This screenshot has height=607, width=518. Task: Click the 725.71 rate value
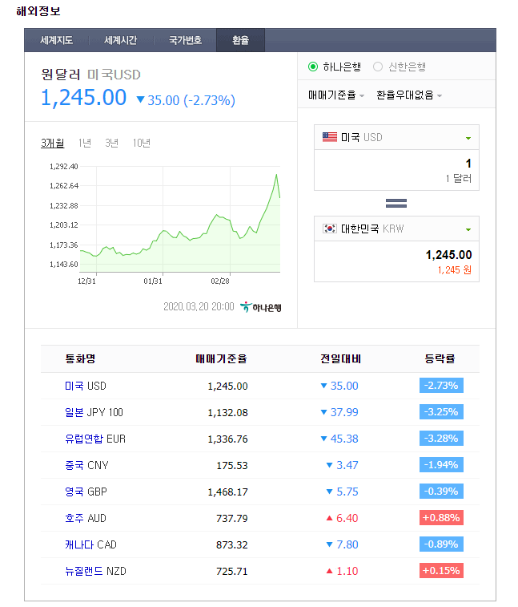232,572
